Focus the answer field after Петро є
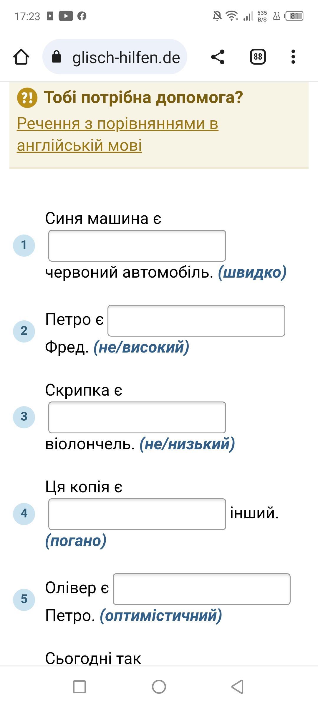Screen dimensions: 318x708 (196, 321)
